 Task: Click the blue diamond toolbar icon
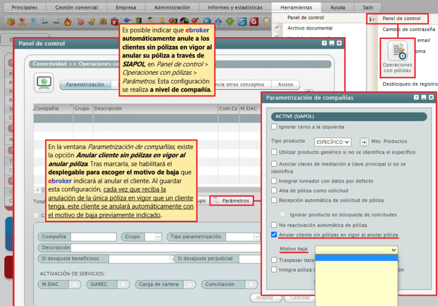point(218,21)
